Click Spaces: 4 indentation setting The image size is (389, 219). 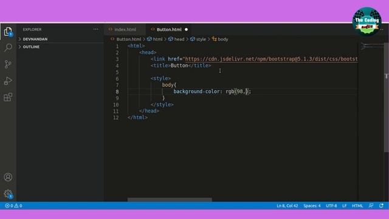pos(312,206)
